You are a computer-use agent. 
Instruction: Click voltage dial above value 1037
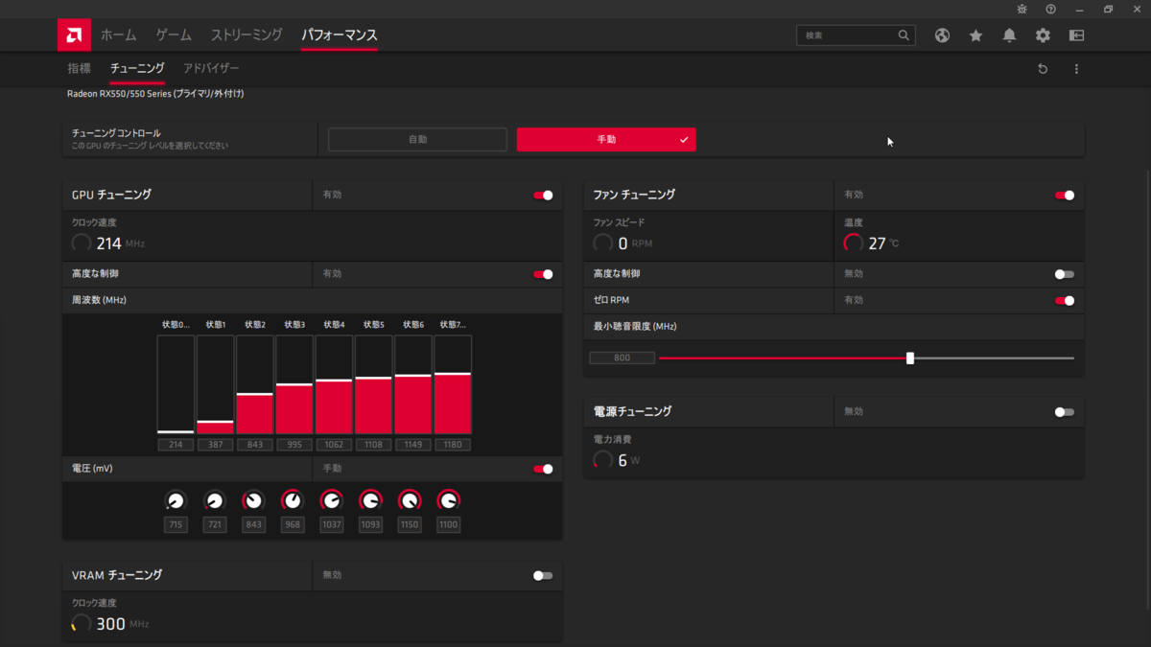pyautogui.click(x=331, y=500)
